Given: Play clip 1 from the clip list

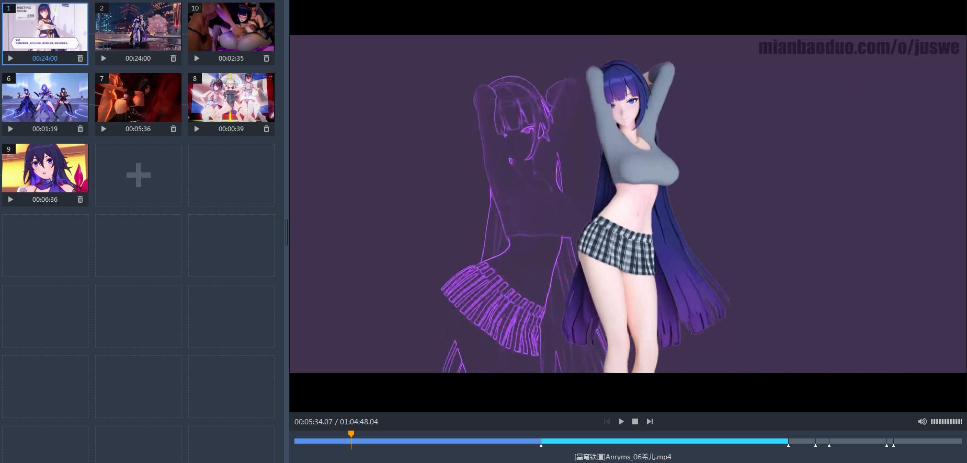Looking at the screenshot, I should pos(10,59).
